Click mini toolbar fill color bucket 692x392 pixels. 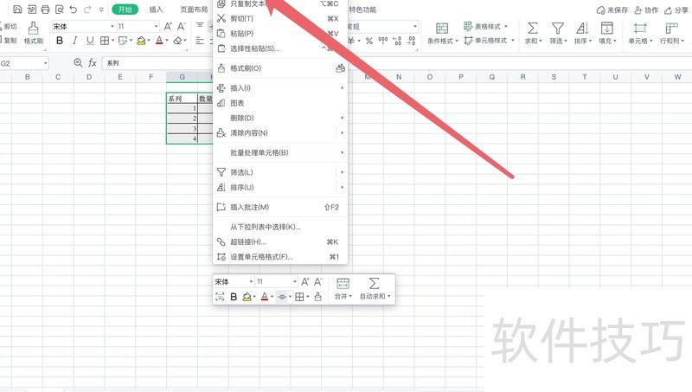(247, 297)
